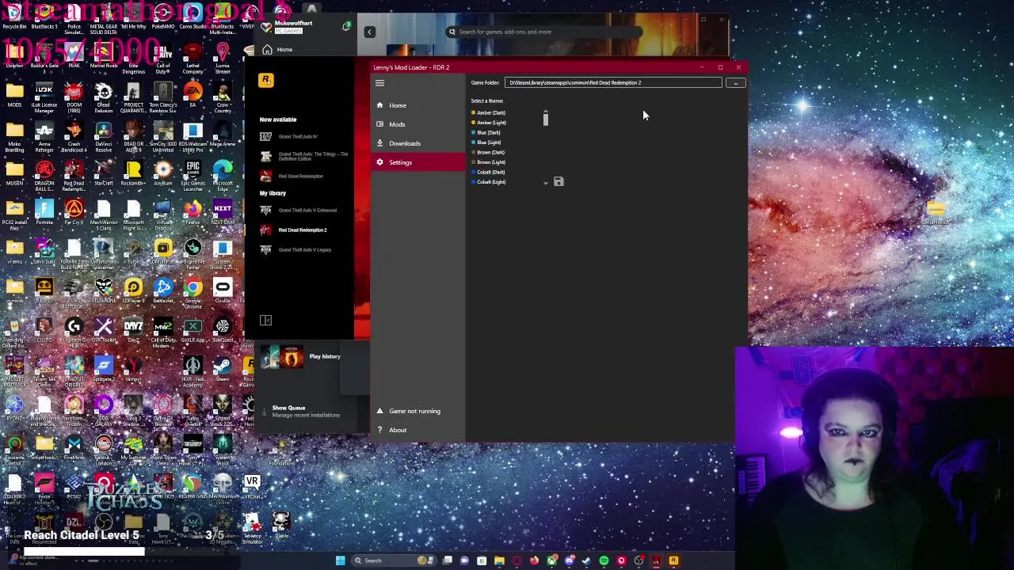
Task: Click the Rockstar Games logo in the launcher
Action: pyautogui.click(x=266, y=80)
